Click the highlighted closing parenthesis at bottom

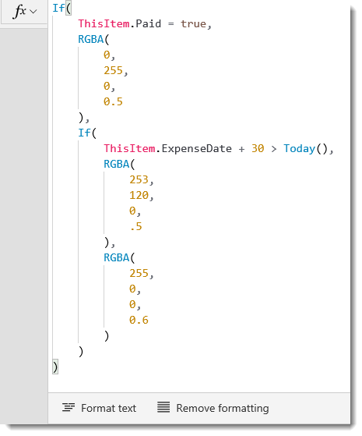55,367
